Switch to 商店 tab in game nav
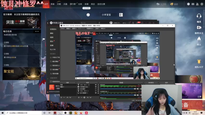205x115 pixels. [x=93, y=4]
